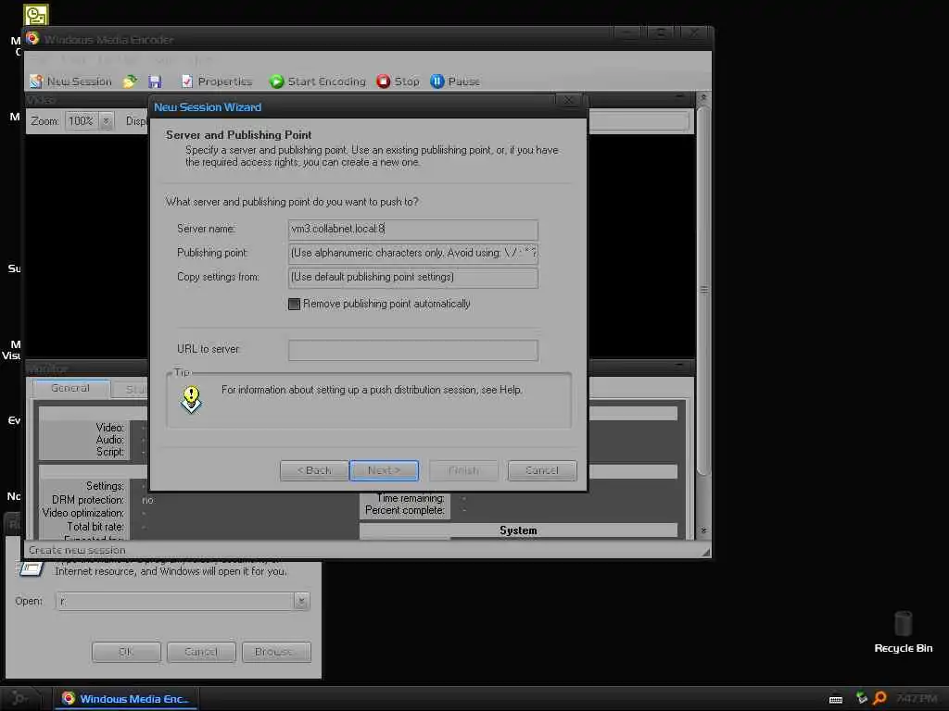This screenshot has height=711, width=949.
Task: Click the Time remaining label
Action: (411, 498)
